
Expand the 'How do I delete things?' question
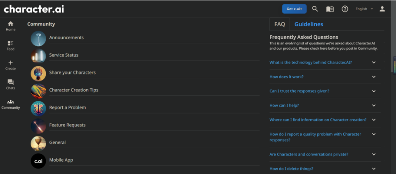tap(325, 169)
